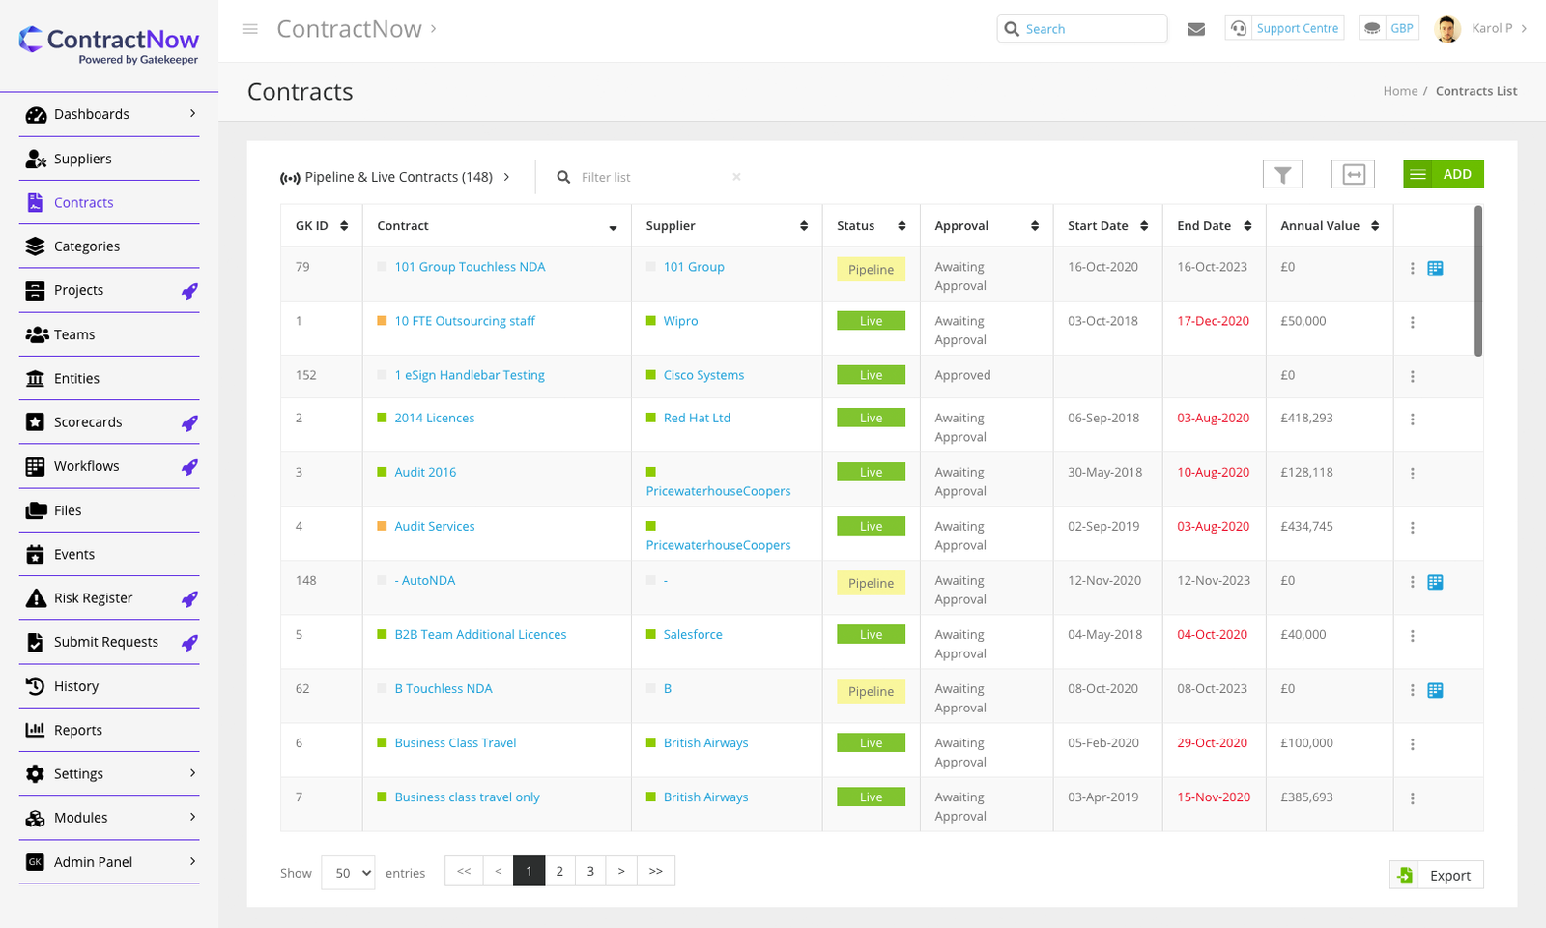Click the table vertical scrollbar
Screen dimensions: 1546x928
[1478, 280]
